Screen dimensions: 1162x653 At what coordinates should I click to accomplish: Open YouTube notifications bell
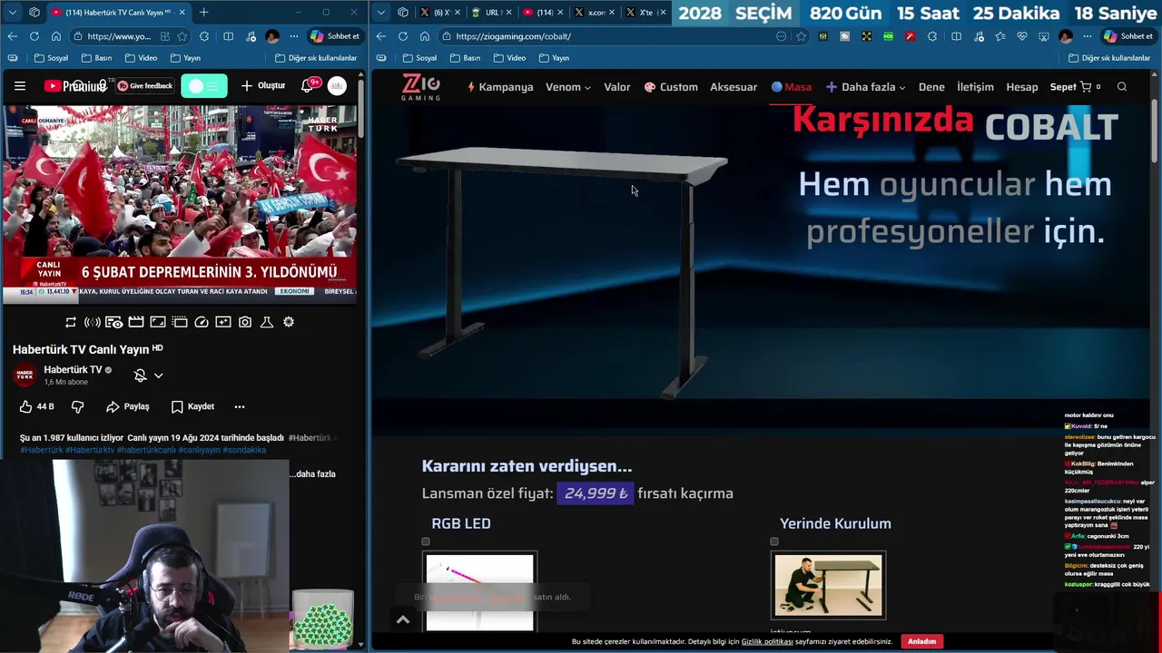(x=307, y=86)
